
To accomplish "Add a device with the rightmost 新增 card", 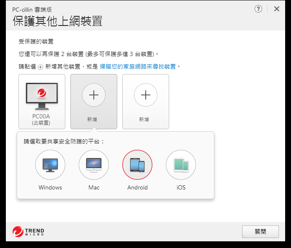I will (146, 102).
